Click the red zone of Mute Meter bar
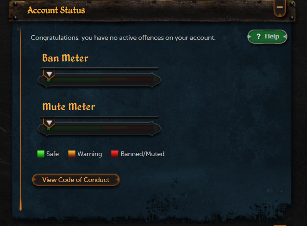 click(140, 128)
